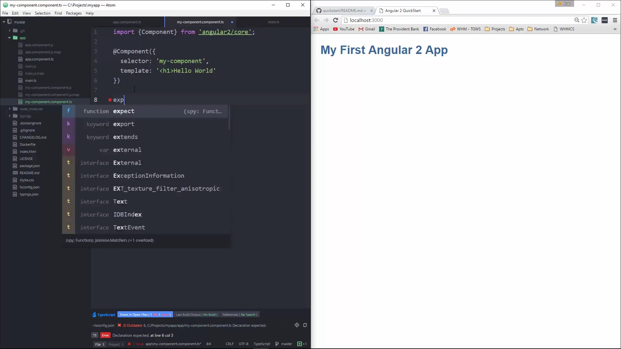Click the red X issue icon in status bar
621x349 pixels.
click(129, 344)
